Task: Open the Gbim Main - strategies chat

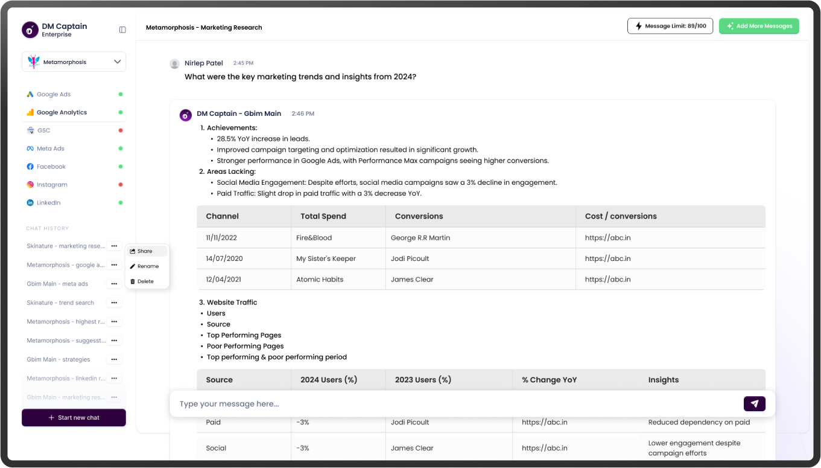Action: (x=59, y=359)
